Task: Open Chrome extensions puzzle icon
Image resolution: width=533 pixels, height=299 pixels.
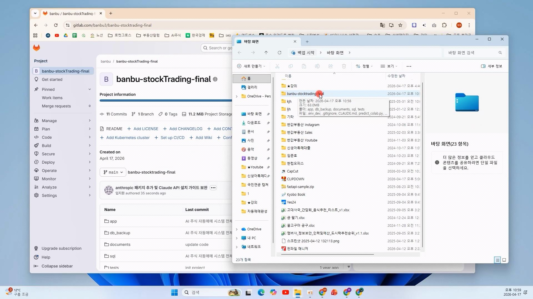Action: pyautogui.click(x=444, y=25)
